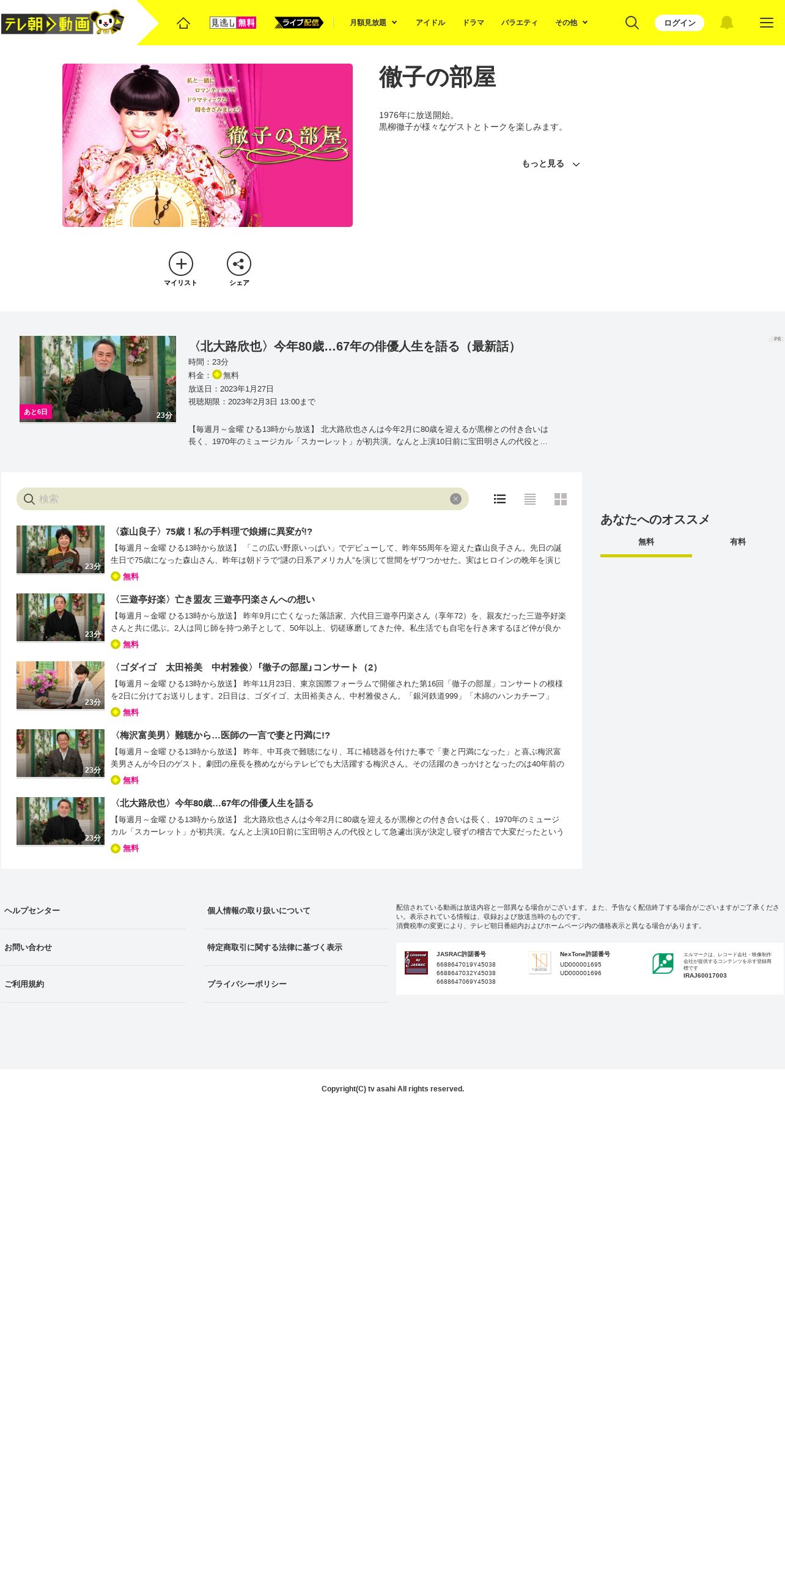The width and height of the screenshot is (785, 1571).
Task: Click the シェア share icon
Action: (239, 264)
